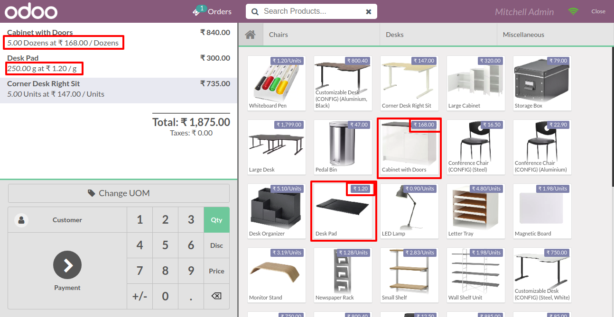Click the Close session button
This screenshot has width=614, height=317.
click(x=598, y=11)
